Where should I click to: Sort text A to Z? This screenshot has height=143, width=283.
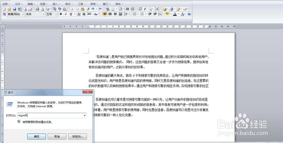click(x=160, y=14)
